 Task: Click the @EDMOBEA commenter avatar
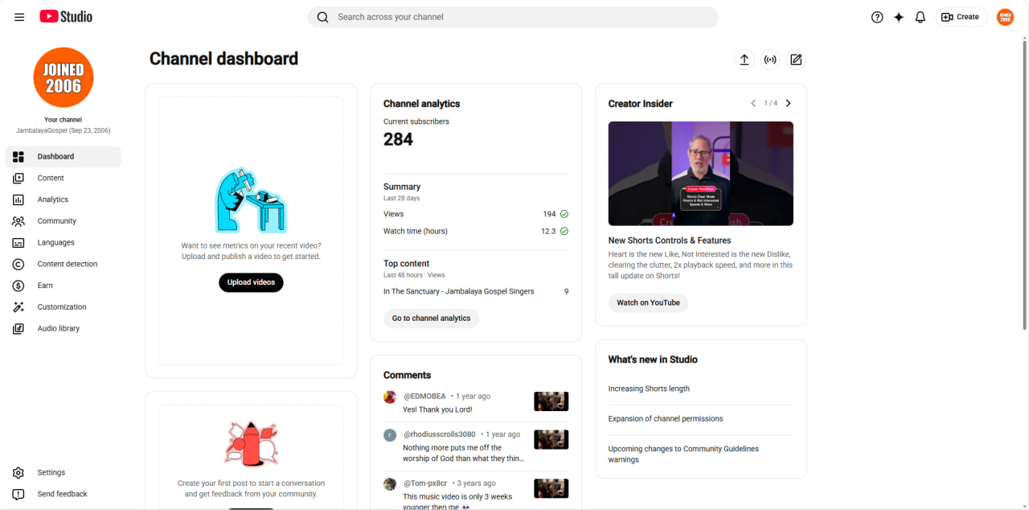coord(390,397)
